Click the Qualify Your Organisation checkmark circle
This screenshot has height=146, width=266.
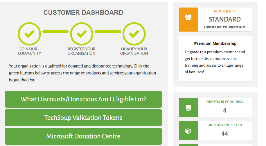(134, 34)
